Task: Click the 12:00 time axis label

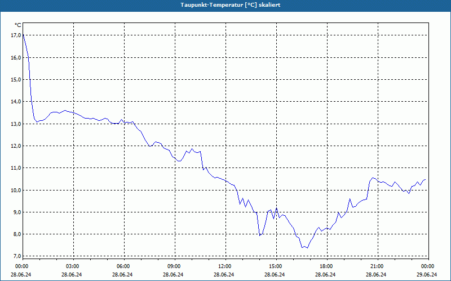Action: 225,266
